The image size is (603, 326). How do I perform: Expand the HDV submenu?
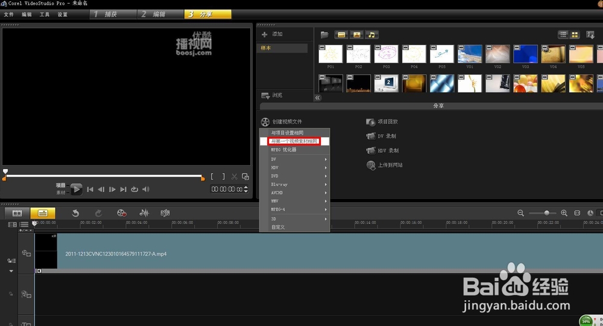[295, 168]
